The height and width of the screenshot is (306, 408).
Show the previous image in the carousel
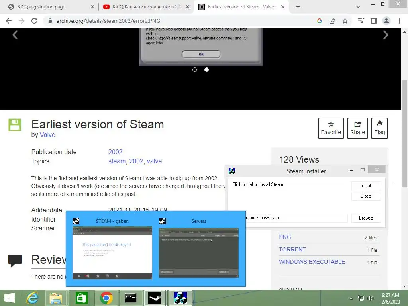tap(15, 35)
